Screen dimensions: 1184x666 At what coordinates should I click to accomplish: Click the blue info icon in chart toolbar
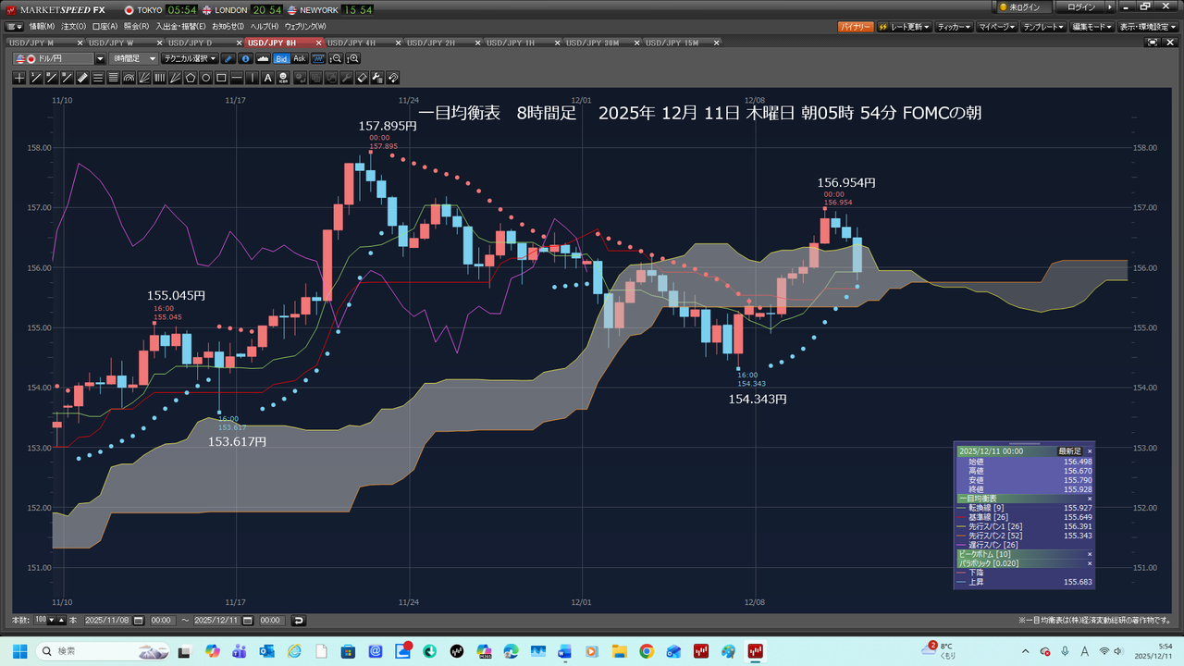(246, 58)
